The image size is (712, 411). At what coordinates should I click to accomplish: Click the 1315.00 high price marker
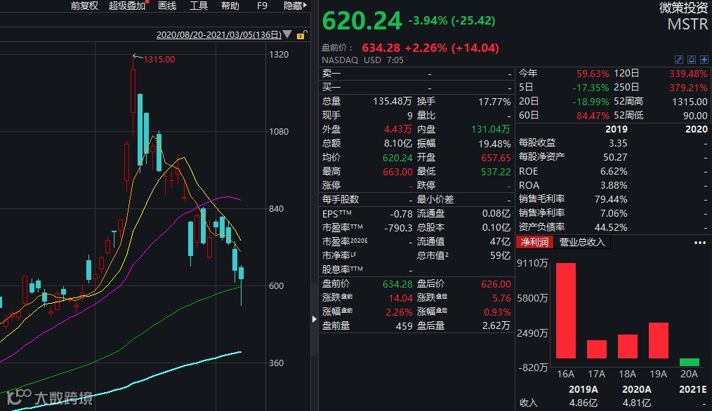coord(159,60)
